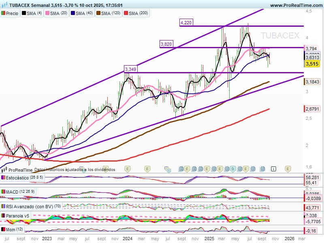
Task: Click the Paranoia v5 indicator icon
Action: pyautogui.click(x=3, y=216)
